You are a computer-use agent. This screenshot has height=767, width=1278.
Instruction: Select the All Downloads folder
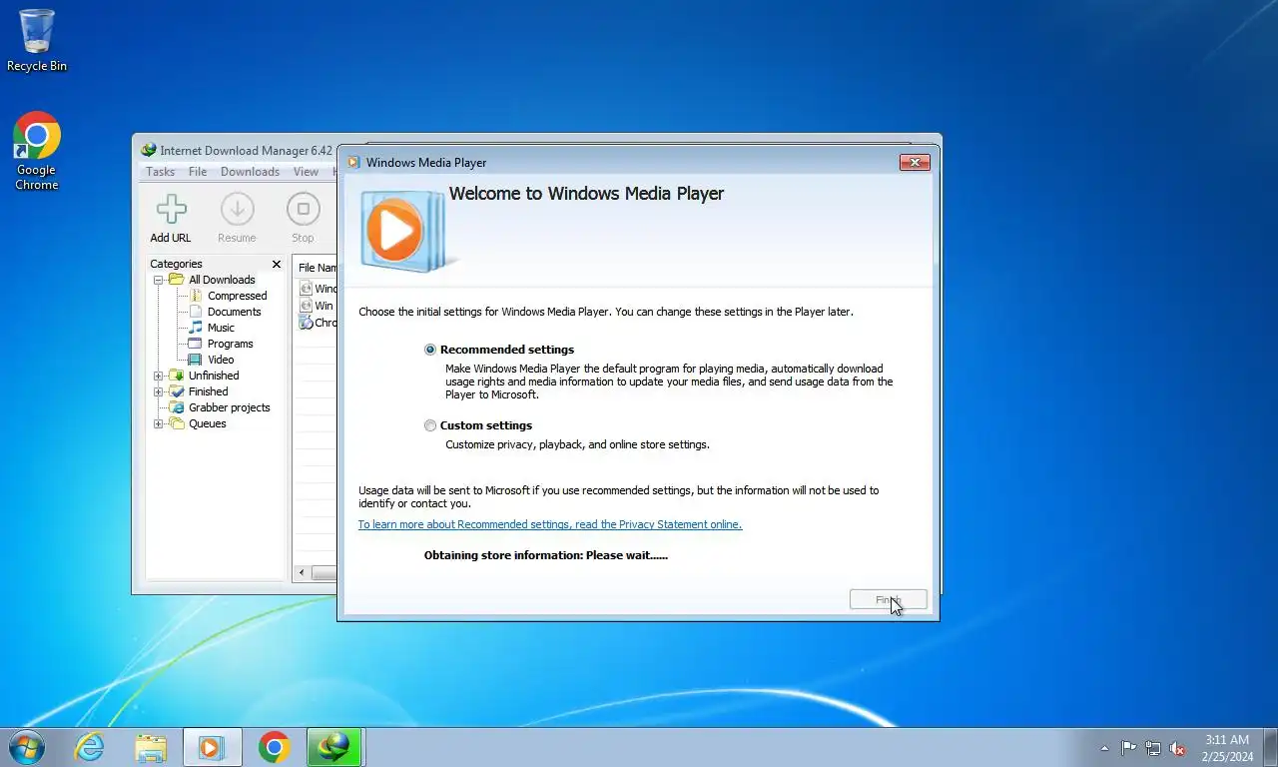(222, 280)
